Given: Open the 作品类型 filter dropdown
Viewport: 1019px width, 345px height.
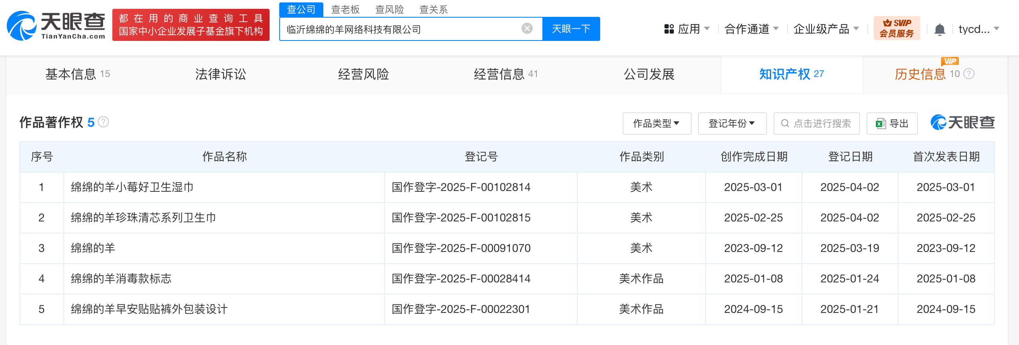Looking at the screenshot, I should click(657, 124).
